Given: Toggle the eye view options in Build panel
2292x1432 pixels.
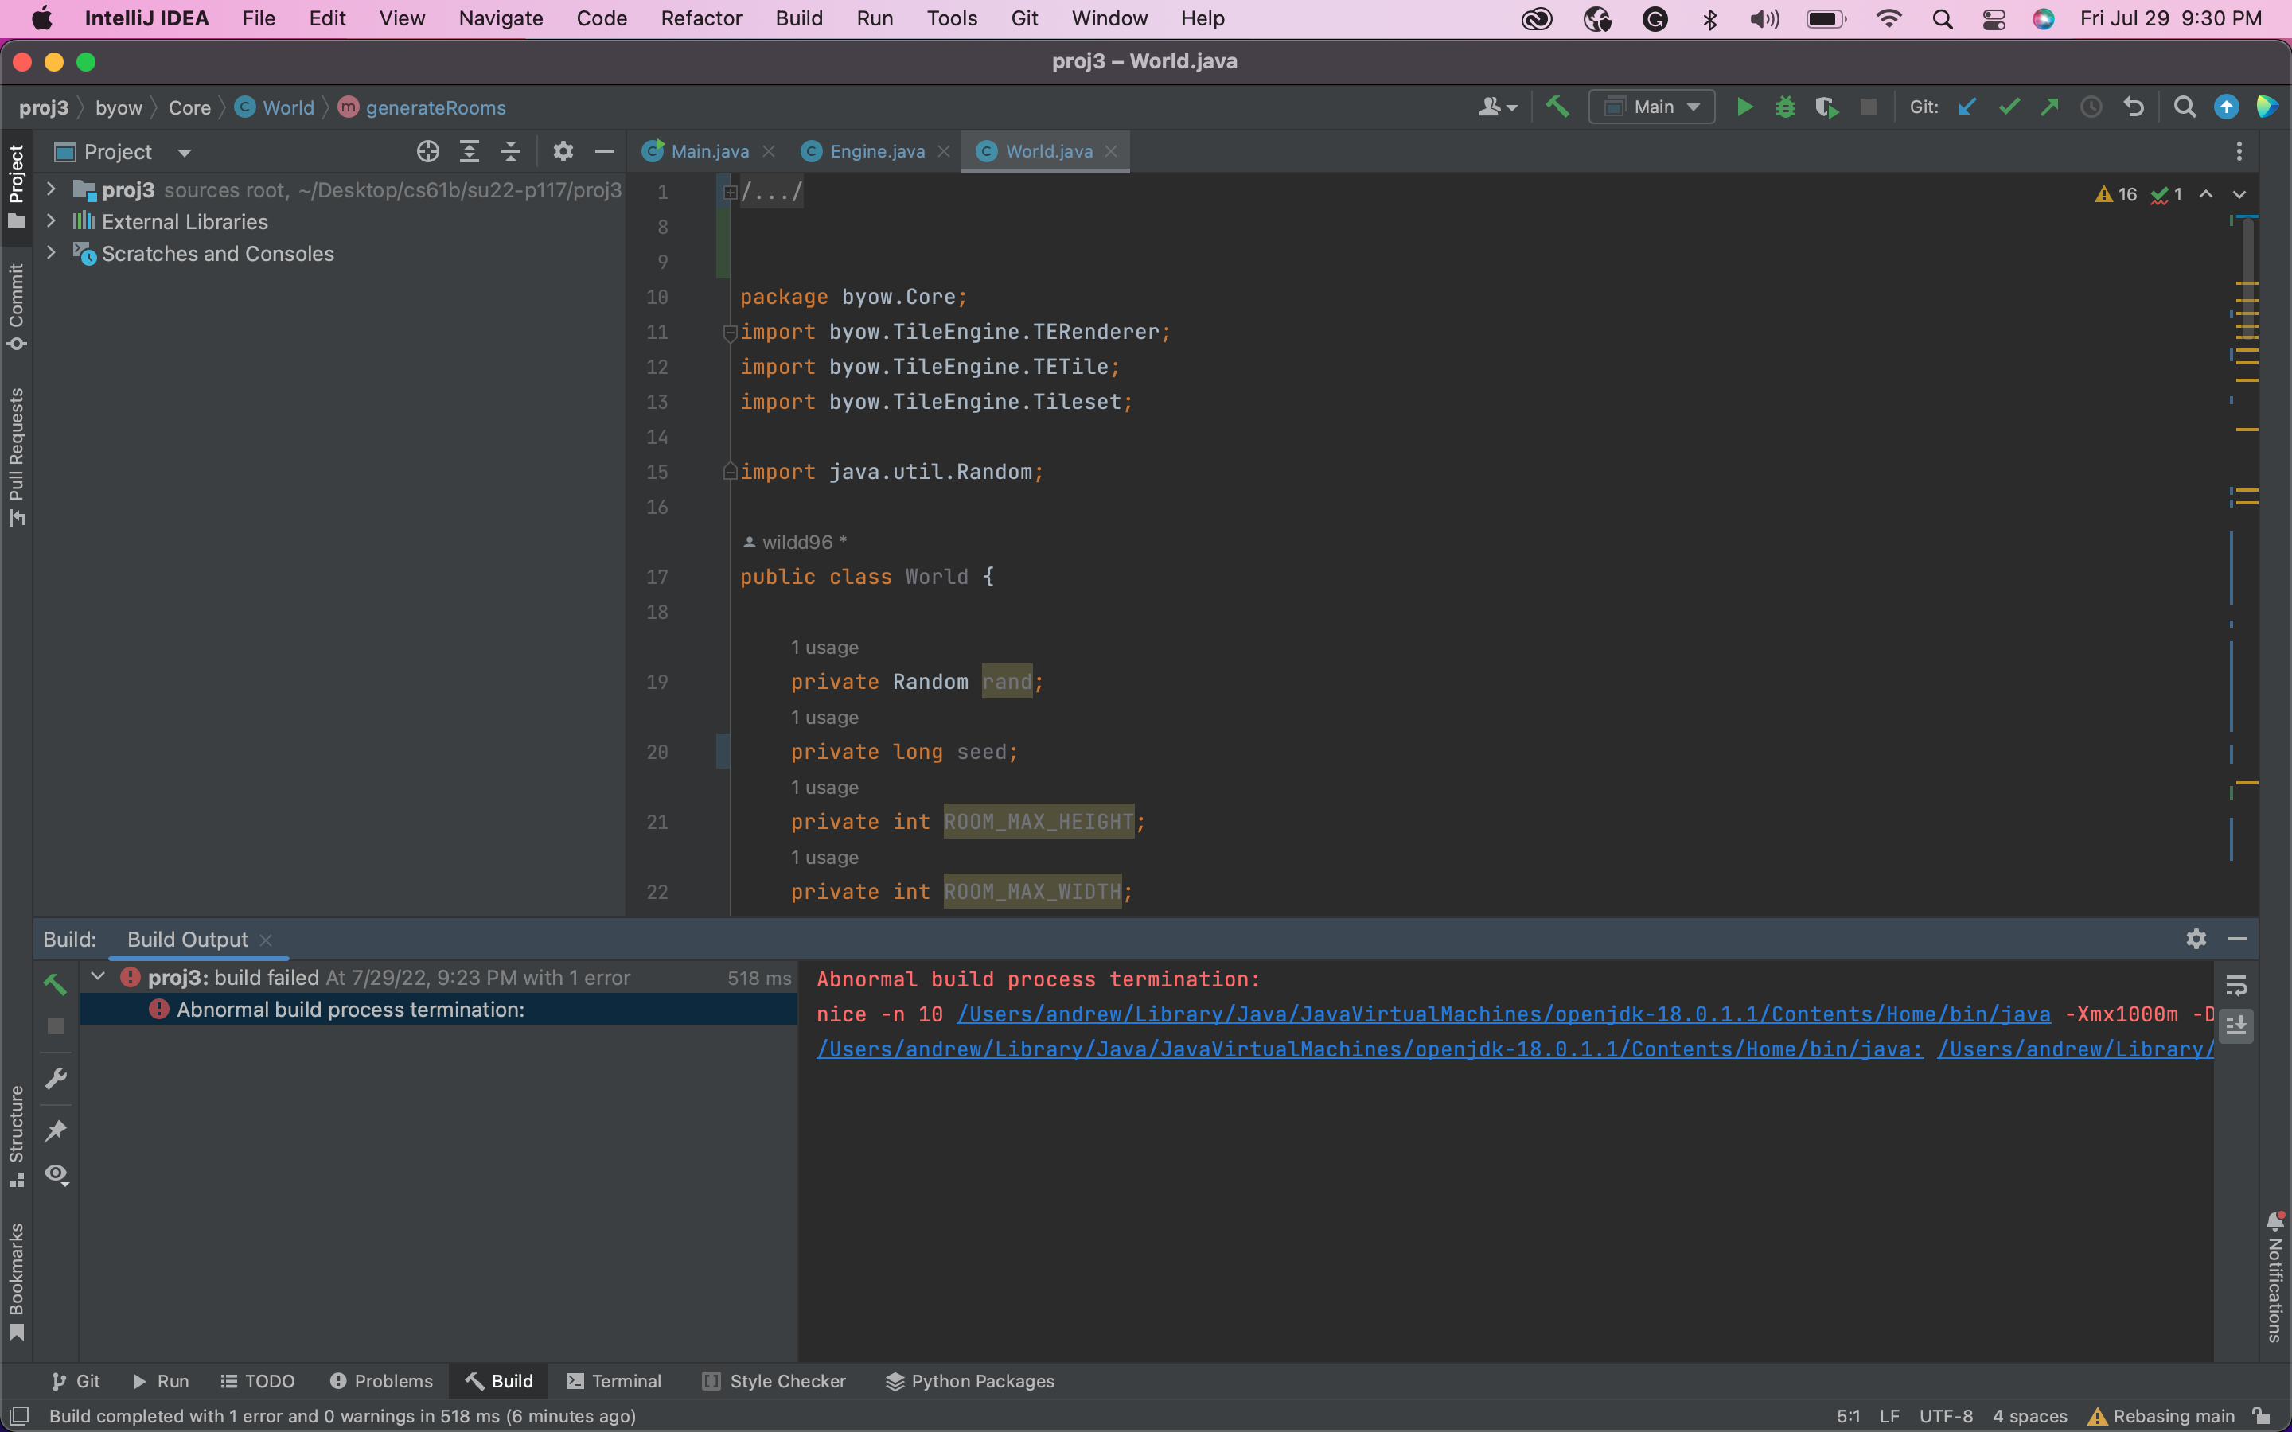Looking at the screenshot, I should point(56,1174).
